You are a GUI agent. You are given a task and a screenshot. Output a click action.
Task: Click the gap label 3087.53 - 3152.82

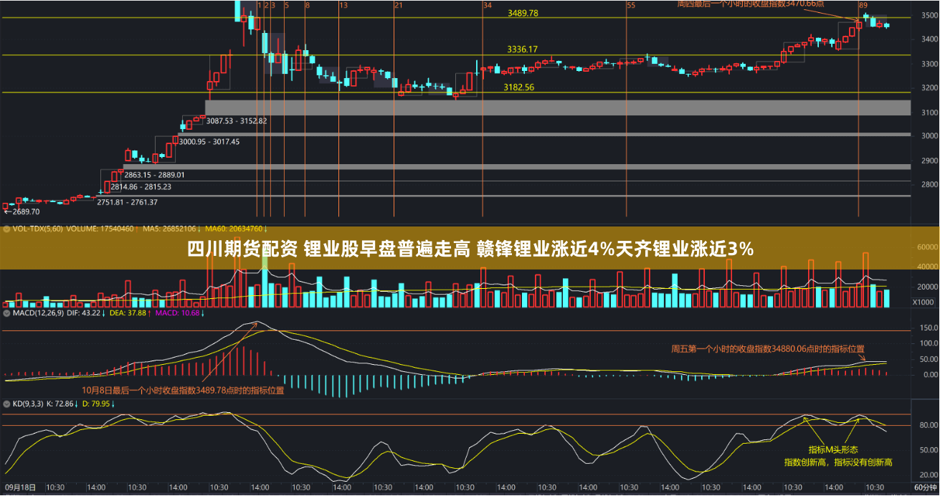pos(237,121)
